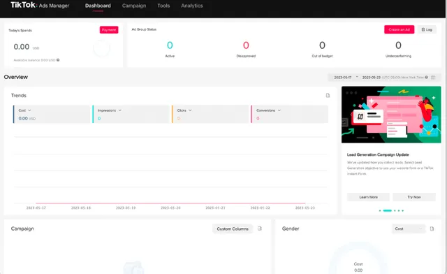The height and width of the screenshot is (274, 447).
Task: Click the calendar icon beside date range
Action: (x=433, y=78)
